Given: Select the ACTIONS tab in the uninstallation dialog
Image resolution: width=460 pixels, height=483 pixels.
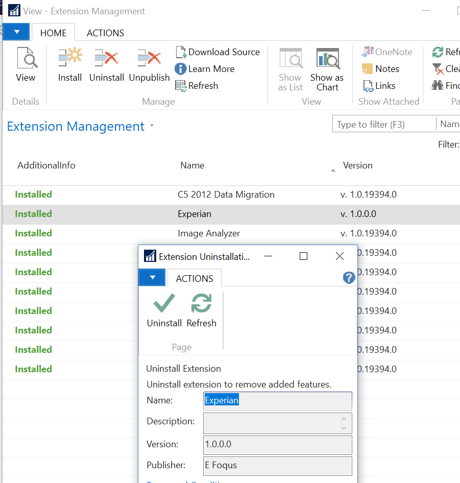Looking at the screenshot, I should [195, 278].
